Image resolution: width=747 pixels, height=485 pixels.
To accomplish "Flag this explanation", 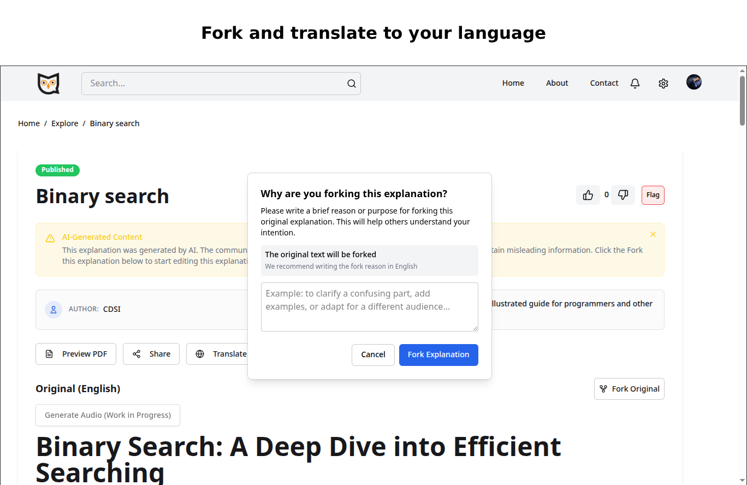I will click(653, 195).
